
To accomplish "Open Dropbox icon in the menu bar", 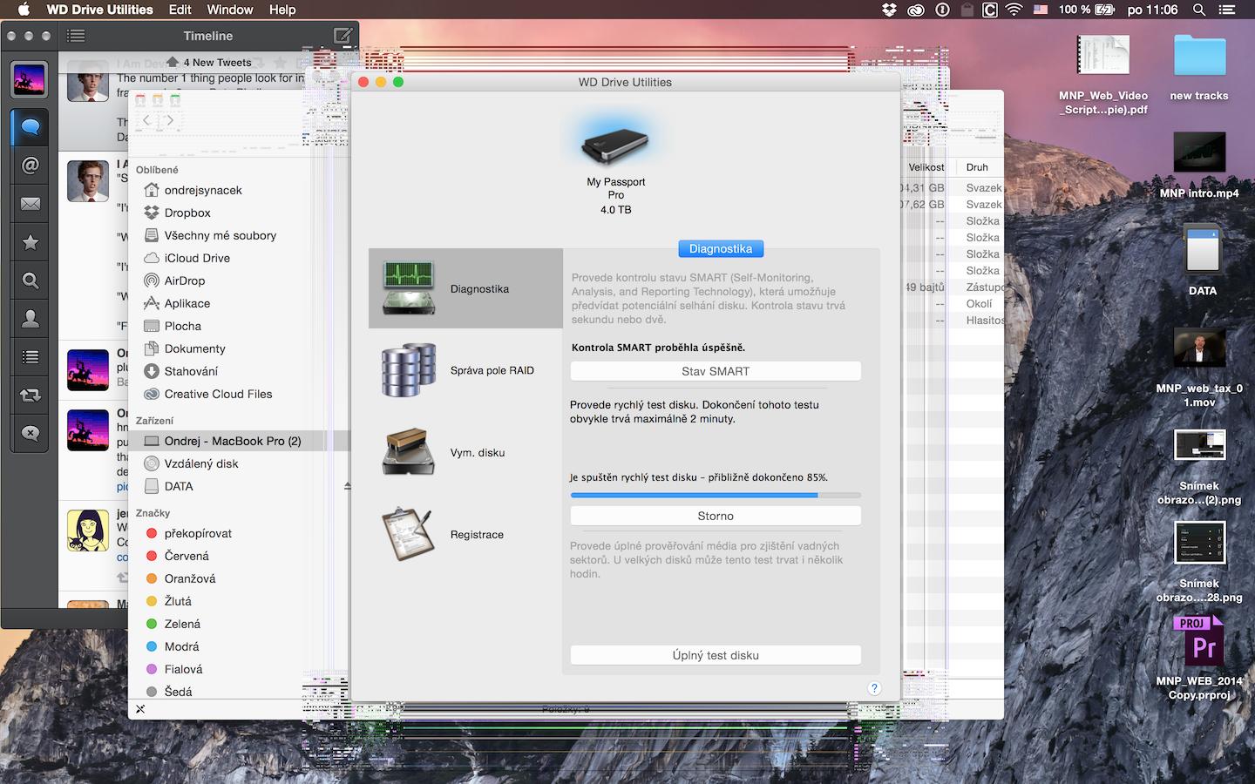I will 889,10.
